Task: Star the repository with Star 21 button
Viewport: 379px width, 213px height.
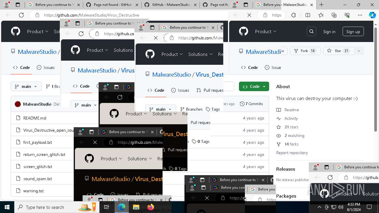Action: (338, 51)
